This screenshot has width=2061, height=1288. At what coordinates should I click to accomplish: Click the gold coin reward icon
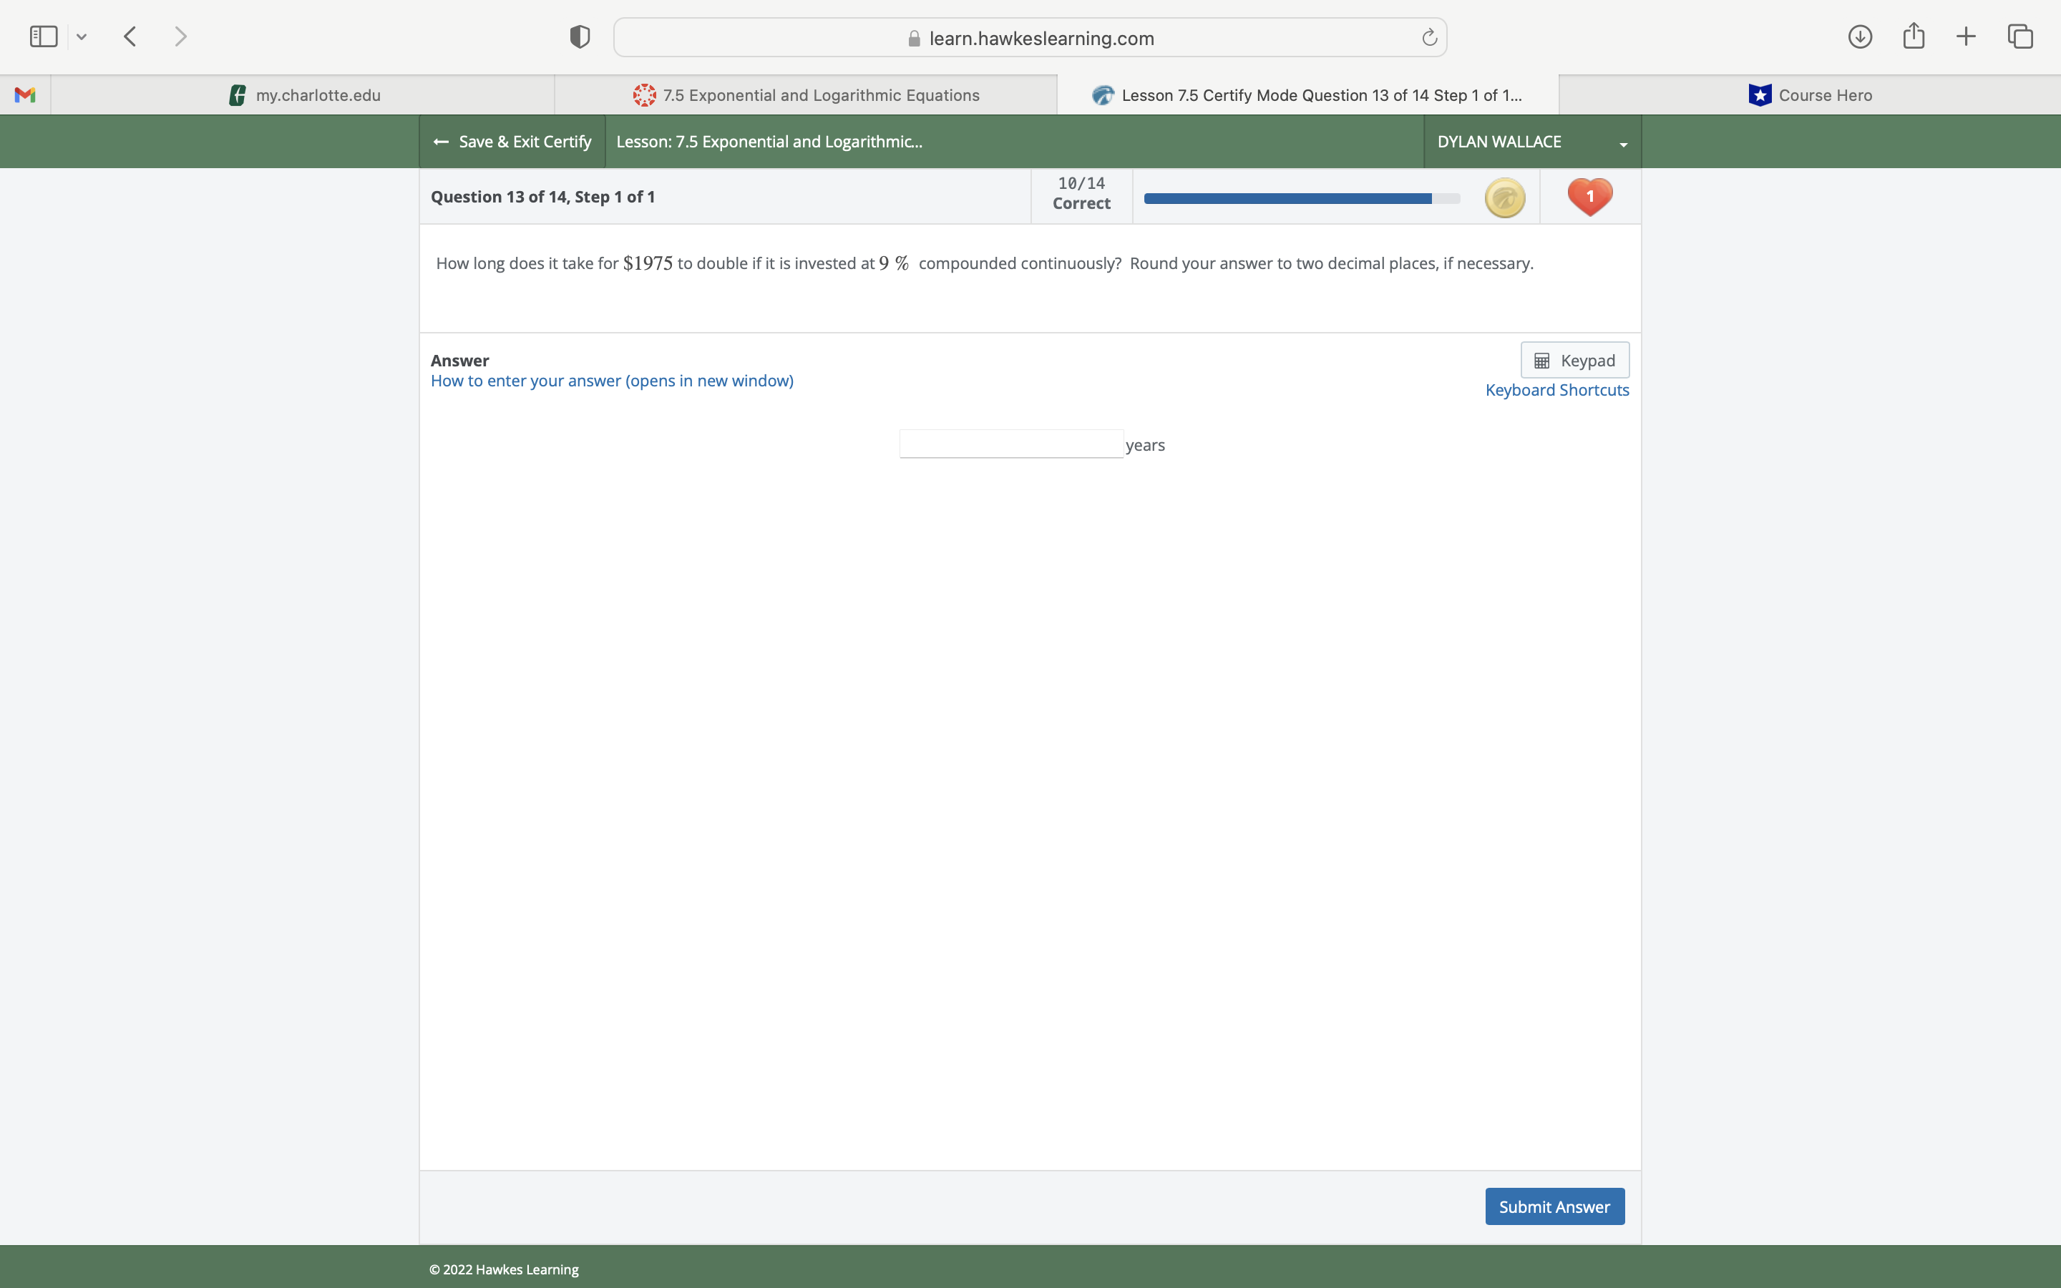[x=1504, y=197]
